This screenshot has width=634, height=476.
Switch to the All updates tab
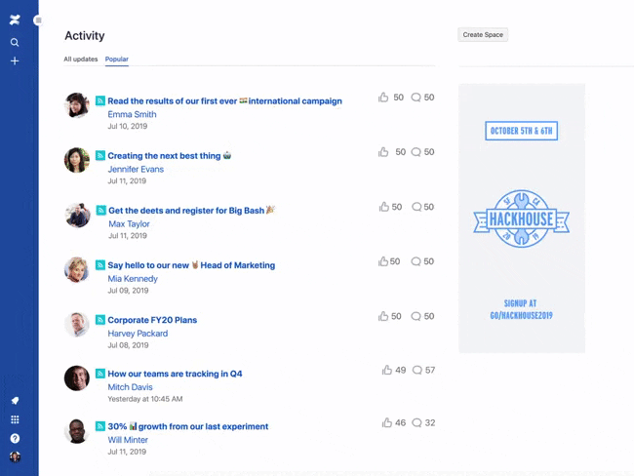[81, 59]
